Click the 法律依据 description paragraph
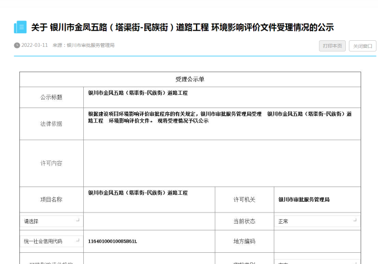Viewport: 378px width, 264px height. (220, 117)
